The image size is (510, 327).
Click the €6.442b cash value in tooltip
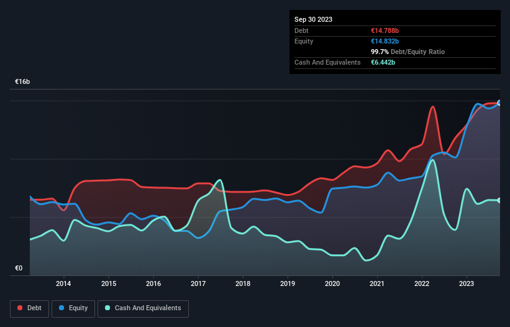(x=383, y=62)
